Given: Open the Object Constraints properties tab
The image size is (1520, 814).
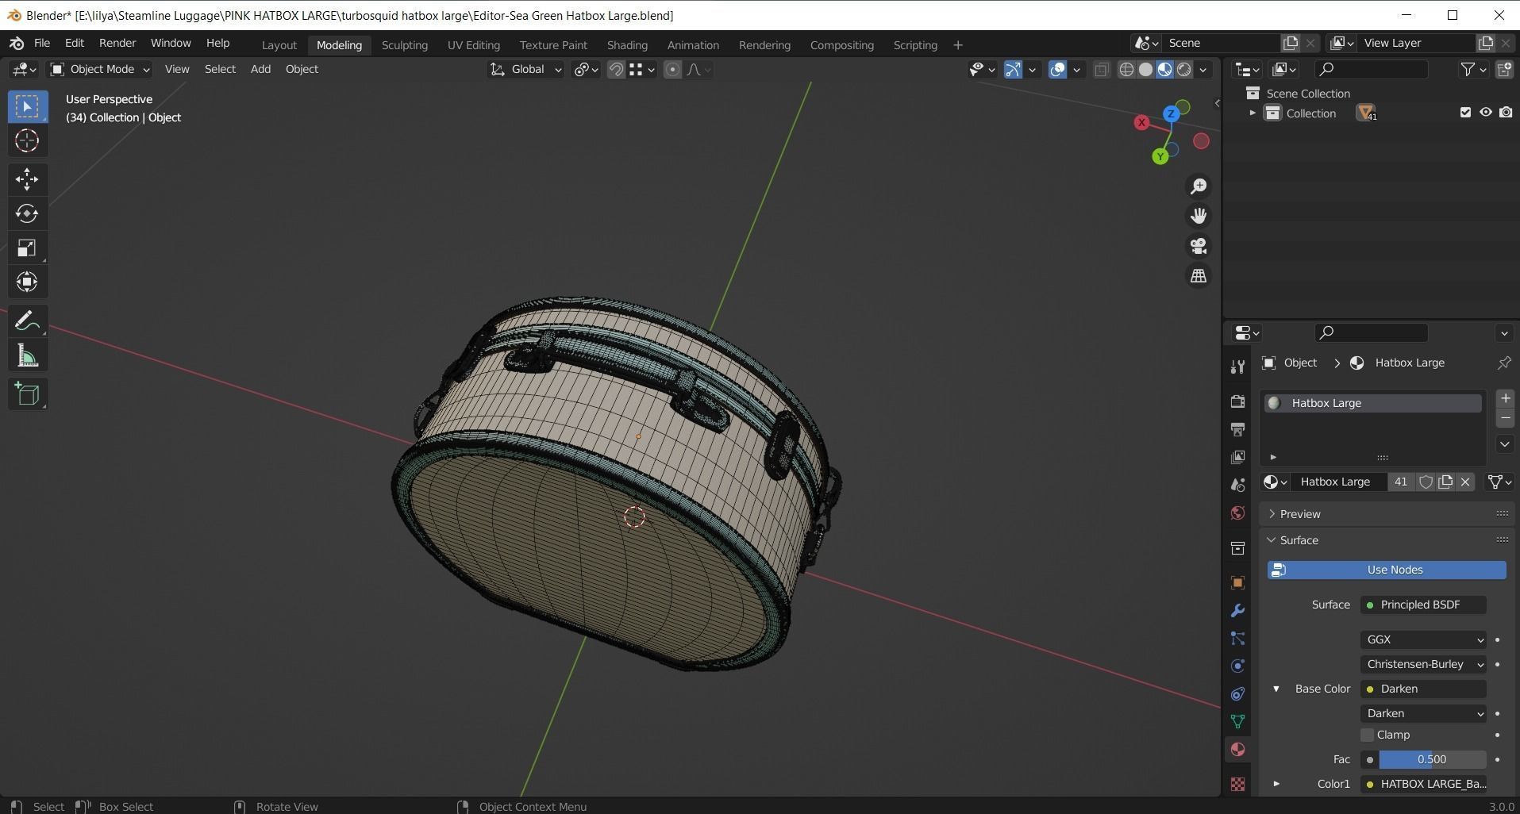Looking at the screenshot, I should click(1237, 694).
